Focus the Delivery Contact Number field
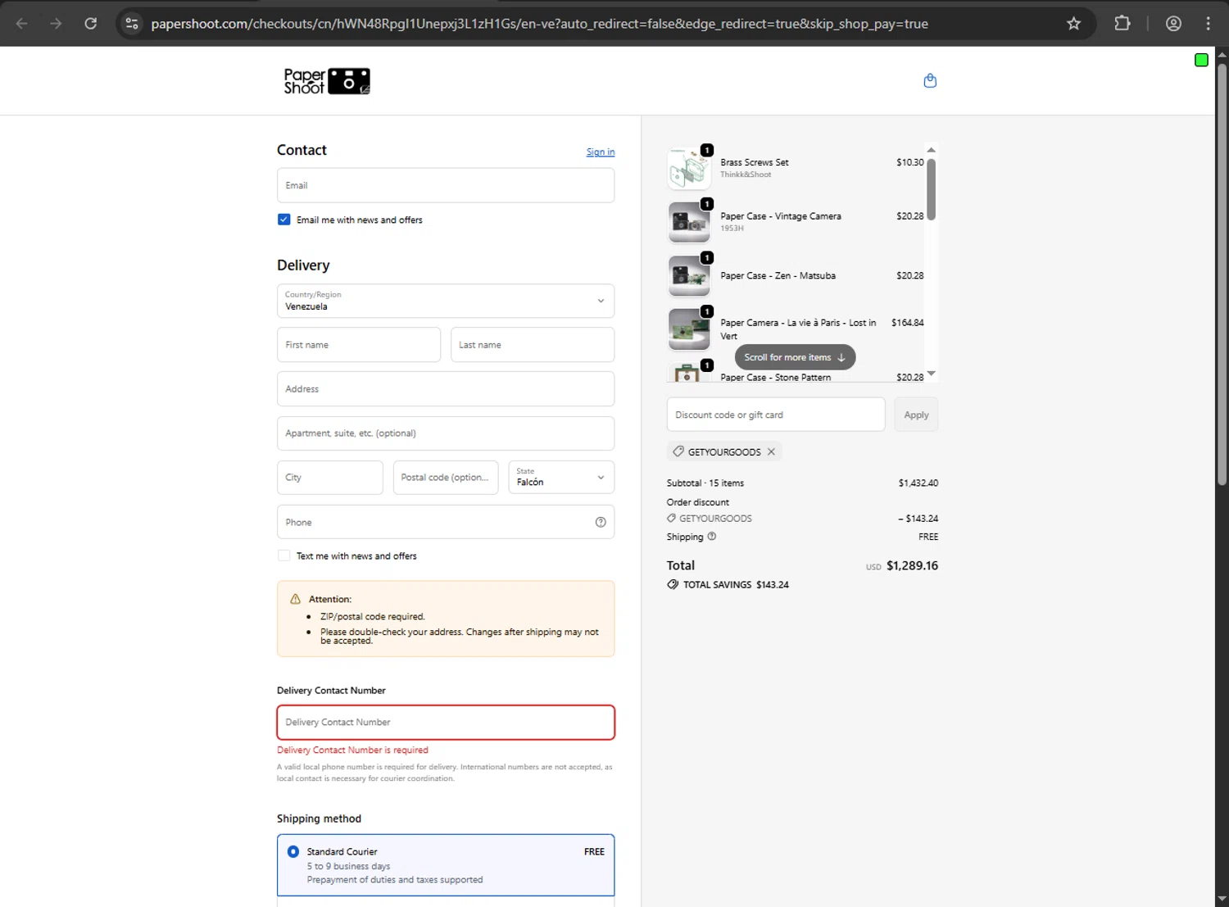This screenshot has height=907, width=1229. pyautogui.click(x=446, y=723)
